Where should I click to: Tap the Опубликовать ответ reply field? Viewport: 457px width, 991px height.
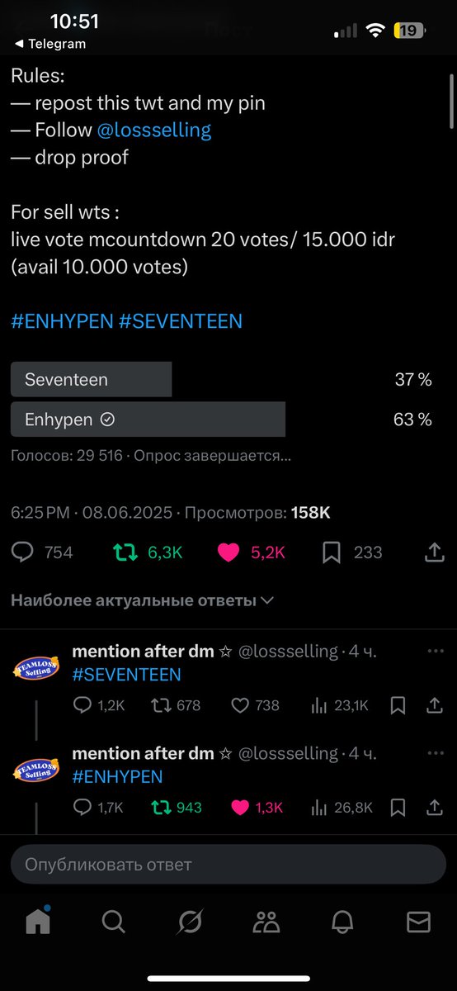click(228, 865)
